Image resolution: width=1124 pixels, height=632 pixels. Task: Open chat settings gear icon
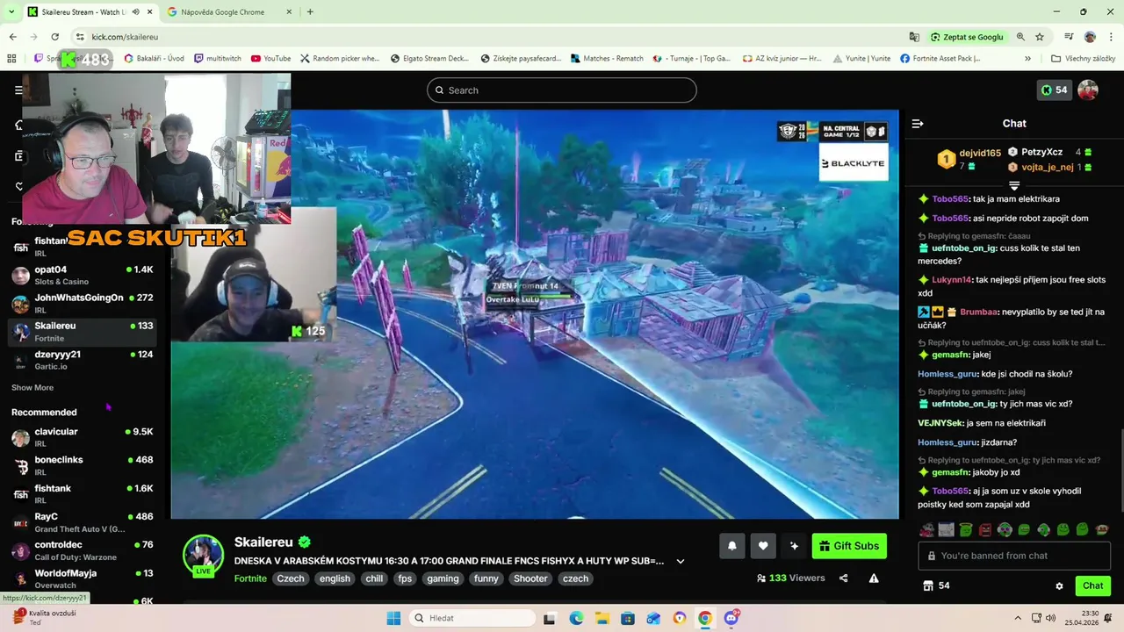[1059, 585]
